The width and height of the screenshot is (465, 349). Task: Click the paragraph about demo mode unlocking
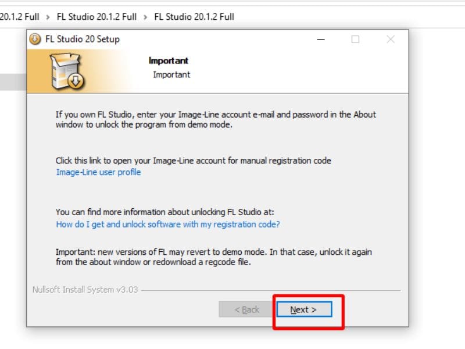[x=215, y=120]
